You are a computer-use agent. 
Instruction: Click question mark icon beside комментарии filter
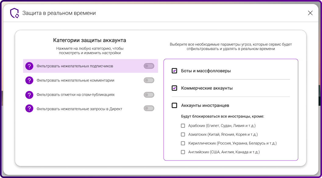29,80
